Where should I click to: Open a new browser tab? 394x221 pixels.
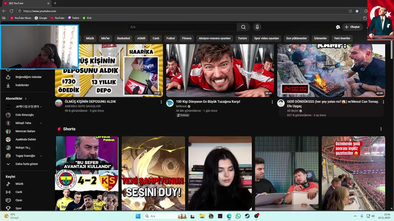[x=55, y=3]
